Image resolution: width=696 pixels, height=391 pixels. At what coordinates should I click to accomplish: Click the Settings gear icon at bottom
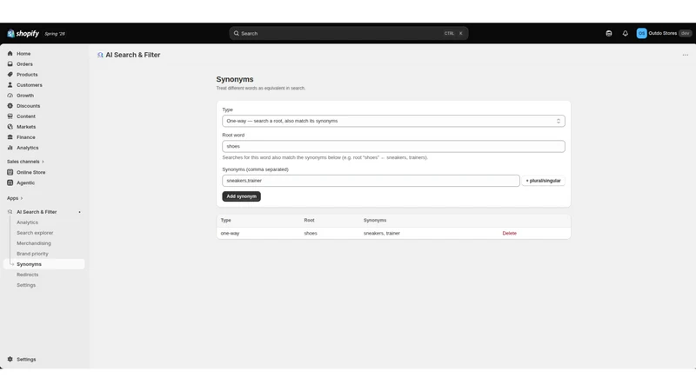(10, 359)
